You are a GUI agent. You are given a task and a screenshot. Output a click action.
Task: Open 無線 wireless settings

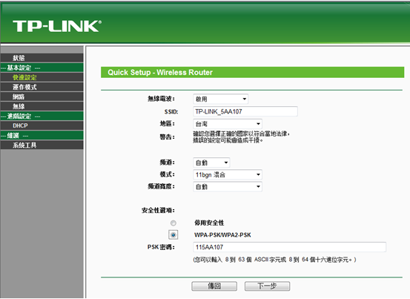[x=42, y=106]
